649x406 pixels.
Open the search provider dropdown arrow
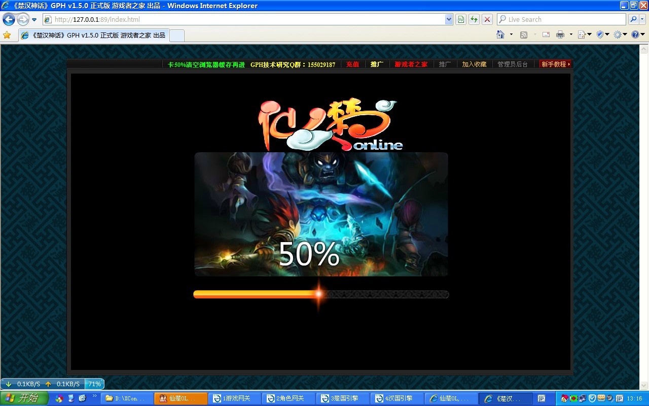[x=643, y=19]
